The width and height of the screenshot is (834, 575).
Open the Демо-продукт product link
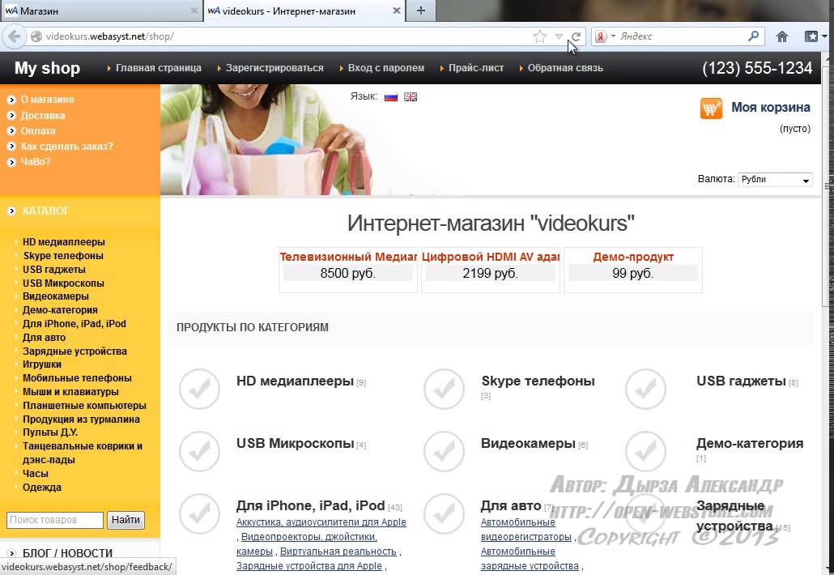(x=633, y=257)
